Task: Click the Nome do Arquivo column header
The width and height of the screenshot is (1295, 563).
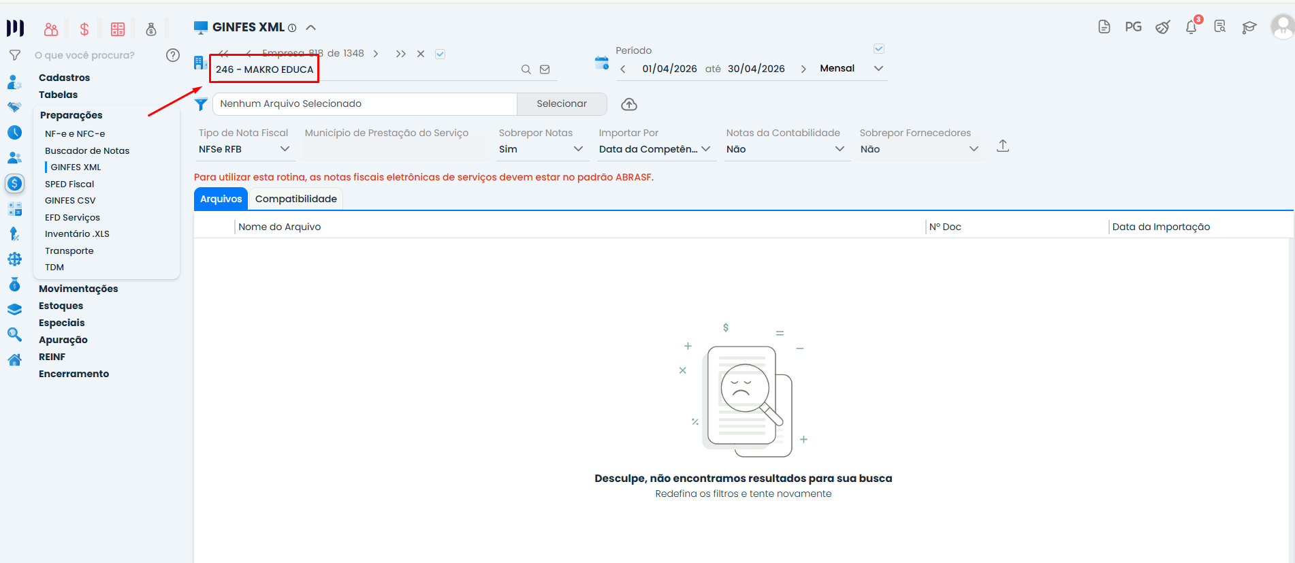Action: [x=280, y=227]
